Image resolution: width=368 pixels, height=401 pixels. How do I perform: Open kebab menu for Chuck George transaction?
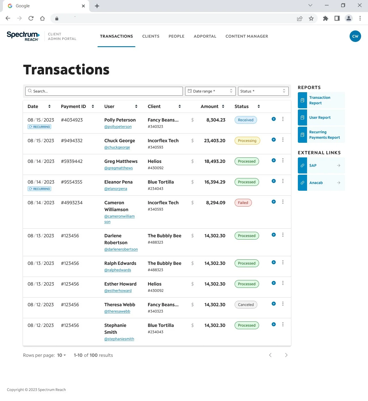(x=283, y=140)
